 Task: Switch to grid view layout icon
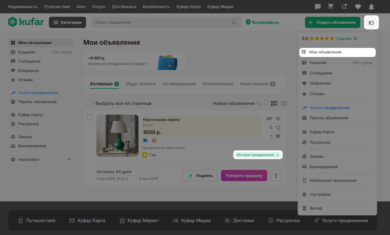(284, 104)
